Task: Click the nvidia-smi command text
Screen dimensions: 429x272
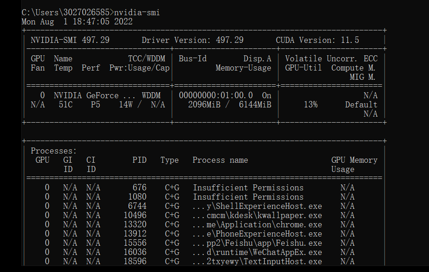Action: 137,12
